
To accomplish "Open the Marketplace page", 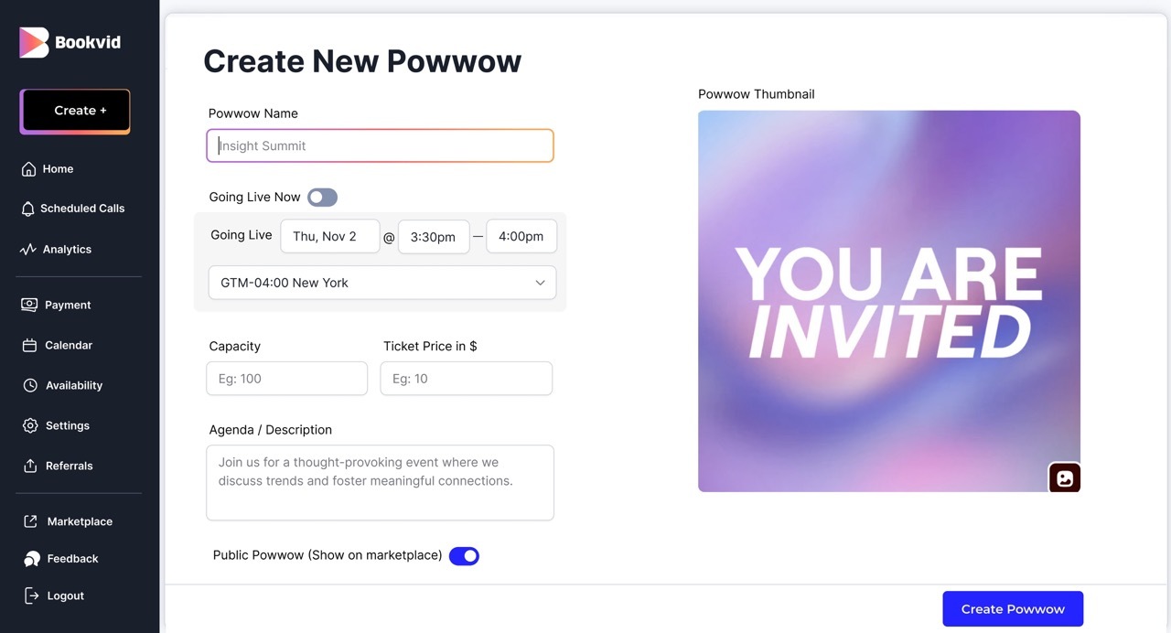I will tap(80, 520).
